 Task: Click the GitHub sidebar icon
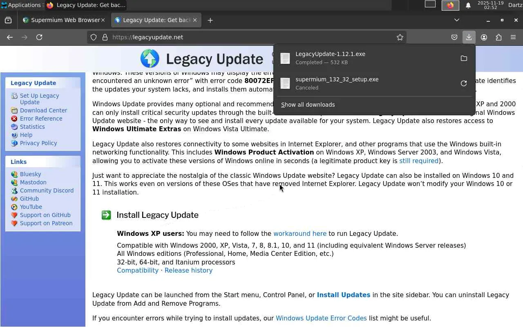click(14, 199)
